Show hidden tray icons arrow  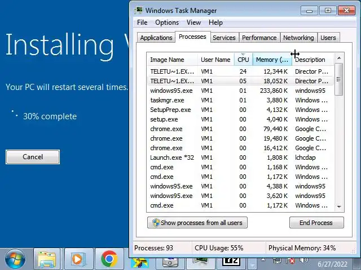click(263, 260)
